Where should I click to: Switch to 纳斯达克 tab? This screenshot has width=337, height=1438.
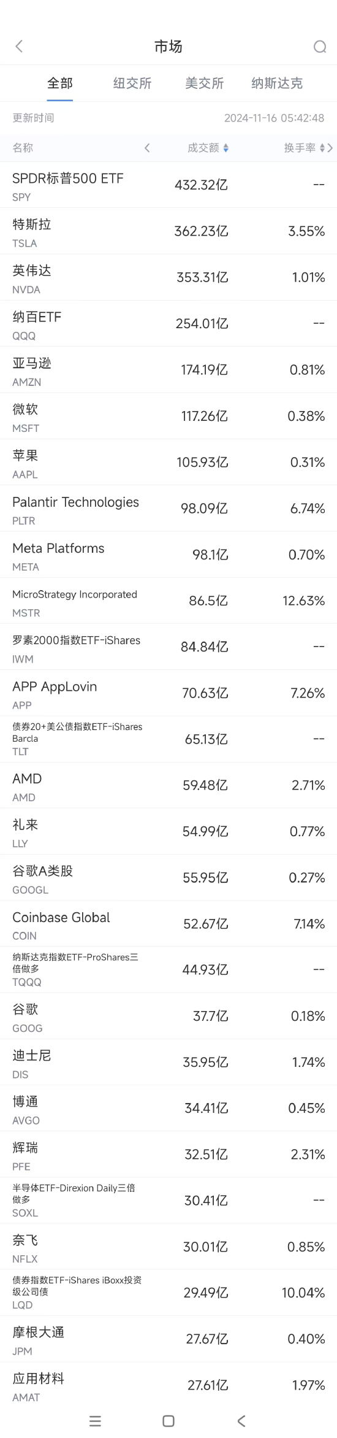coord(277,83)
